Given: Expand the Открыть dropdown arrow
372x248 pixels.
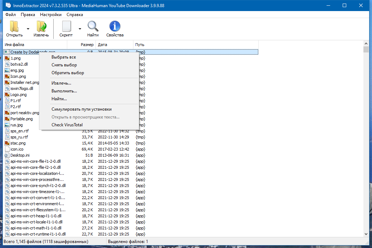Looking at the screenshot, I should pos(28,29).
